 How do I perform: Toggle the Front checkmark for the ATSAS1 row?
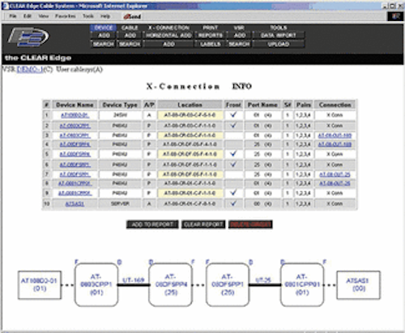click(233, 203)
